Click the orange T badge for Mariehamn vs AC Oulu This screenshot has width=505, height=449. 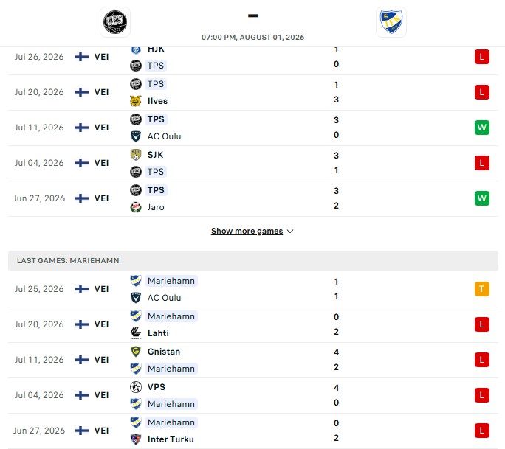click(482, 289)
